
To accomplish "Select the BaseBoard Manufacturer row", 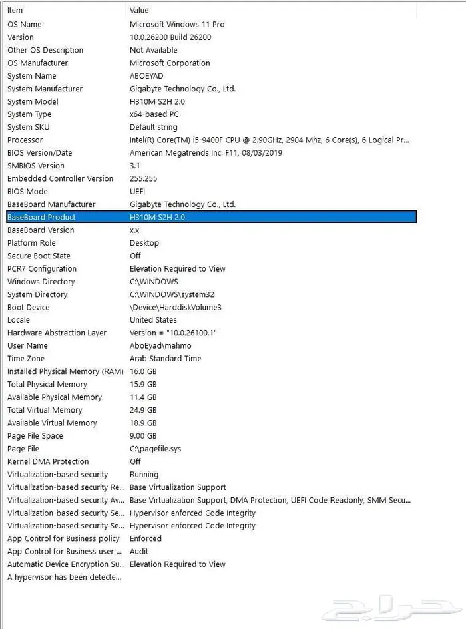I will pyautogui.click(x=212, y=204).
